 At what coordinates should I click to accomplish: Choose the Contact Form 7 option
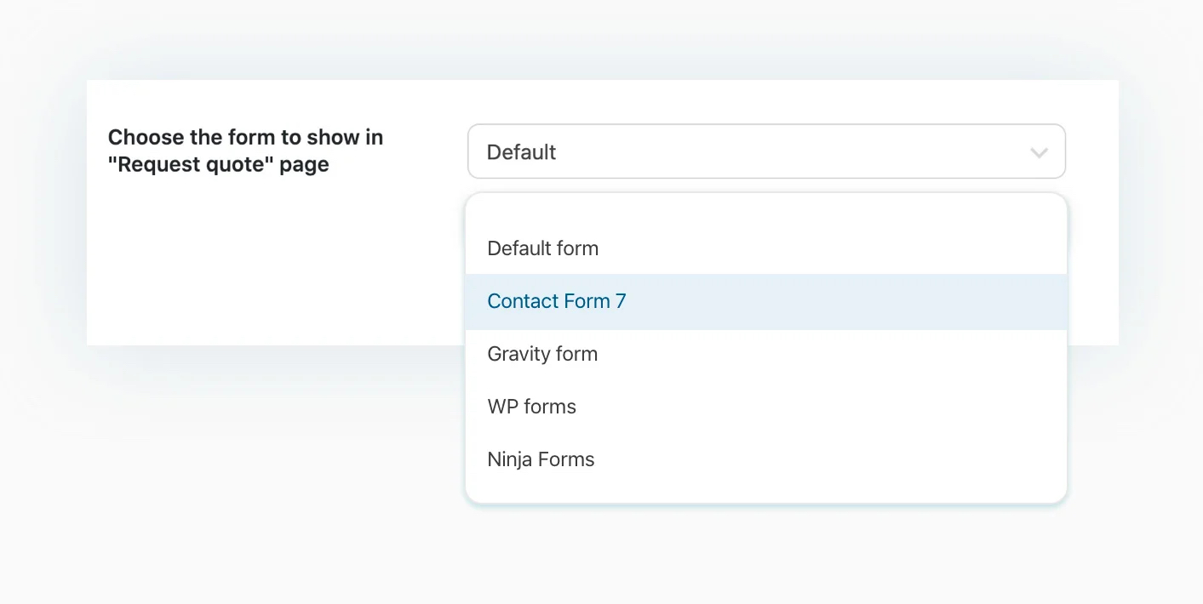(x=556, y=301)
